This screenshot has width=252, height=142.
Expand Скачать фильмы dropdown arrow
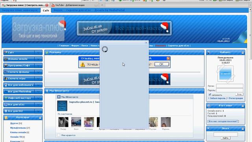[x=38, y=72]
